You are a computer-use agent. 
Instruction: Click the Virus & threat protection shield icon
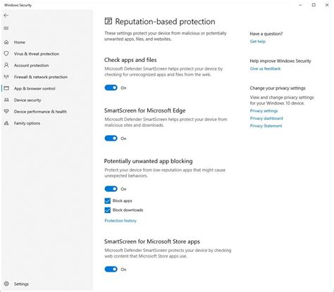tap(6, 53)
